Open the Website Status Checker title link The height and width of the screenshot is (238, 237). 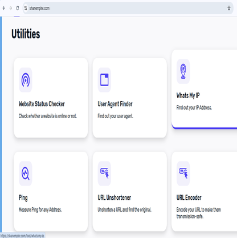(x=42, y=104)
